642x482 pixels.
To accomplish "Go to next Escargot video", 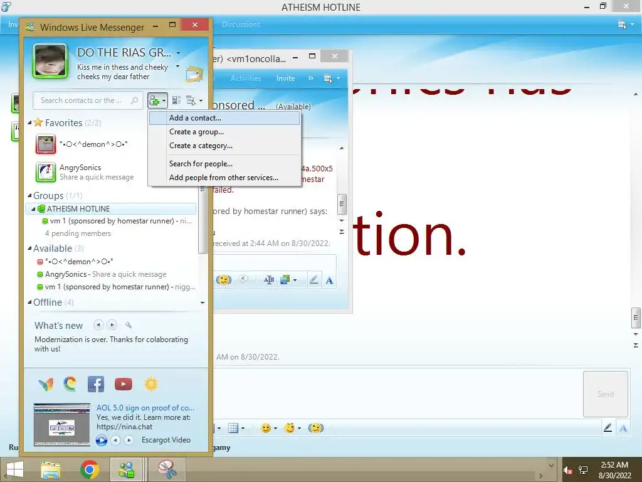I will pyautogui.click(x=129, y=440).
